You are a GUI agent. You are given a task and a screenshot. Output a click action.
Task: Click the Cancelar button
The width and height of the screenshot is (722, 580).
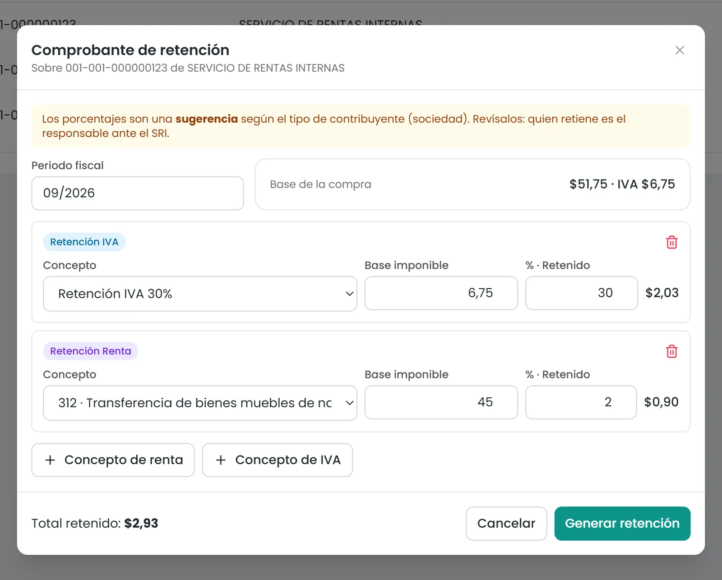pos(506,523)
